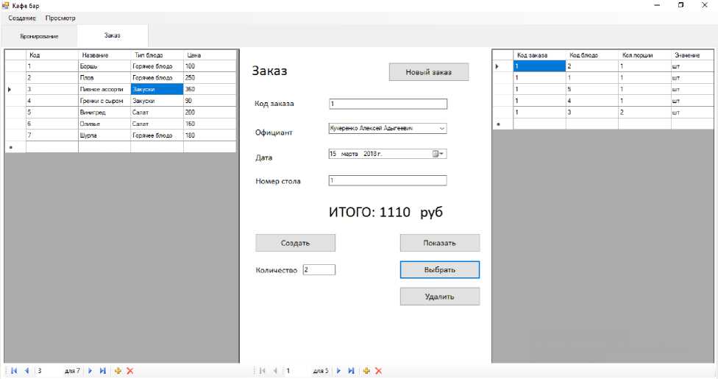The height and width of the screenshot is (379, 718).
Task: Click Кол.порции column header in orders table
Action: coord(644,55)
